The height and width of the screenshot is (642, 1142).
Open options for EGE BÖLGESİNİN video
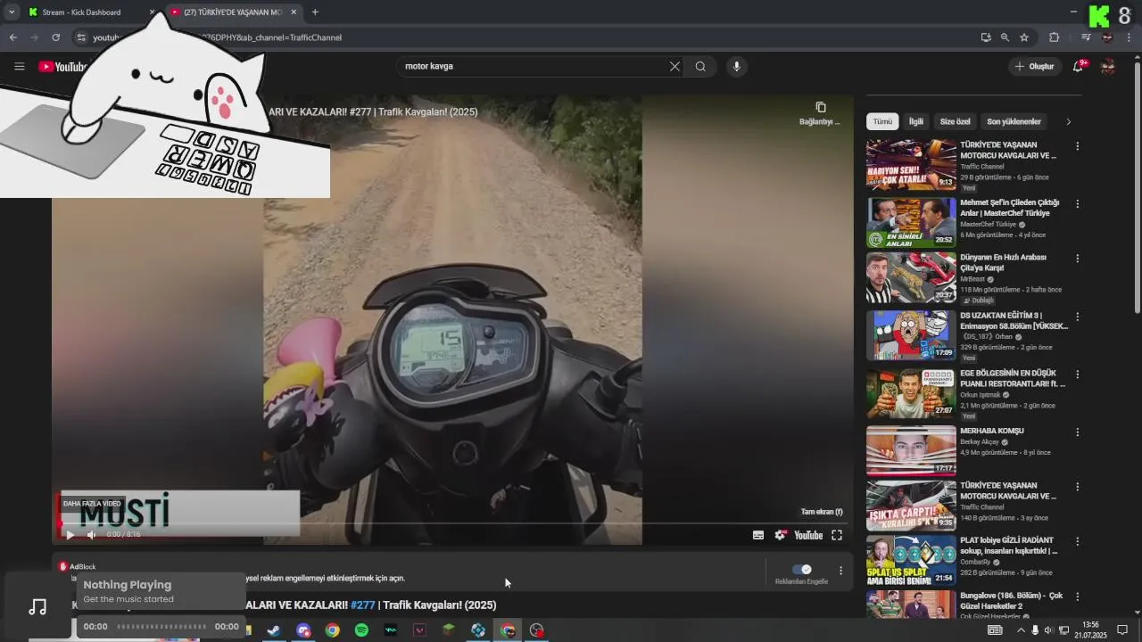click(1077, 374)
